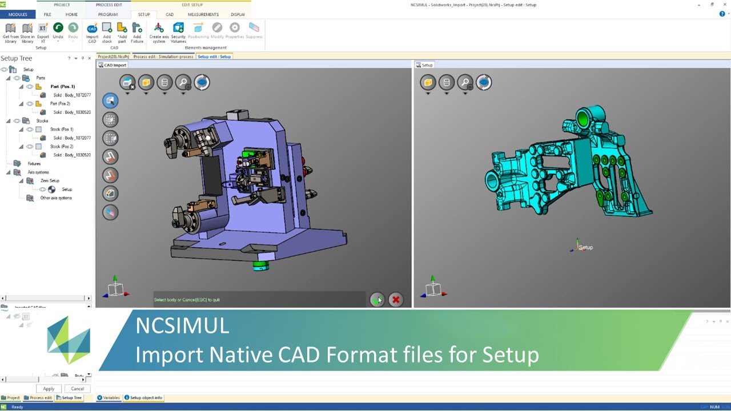Click Export XT icon
731x411 pixels.
point(43,28)
